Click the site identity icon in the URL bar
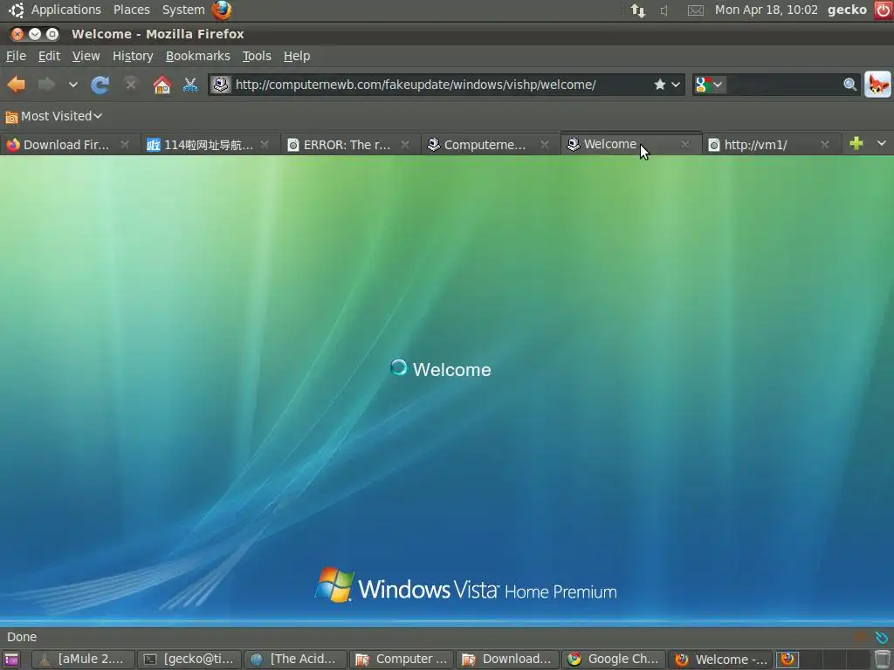The height and width of the screenshot is (670, 894). 221,85
